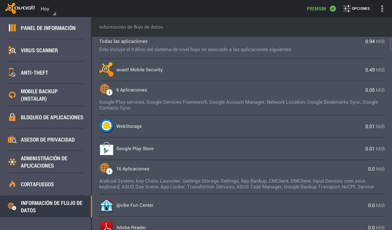Viewport: 392px width, 230px height.
Task: Click the Información de flujo de datos header
Action: (131, 27)
